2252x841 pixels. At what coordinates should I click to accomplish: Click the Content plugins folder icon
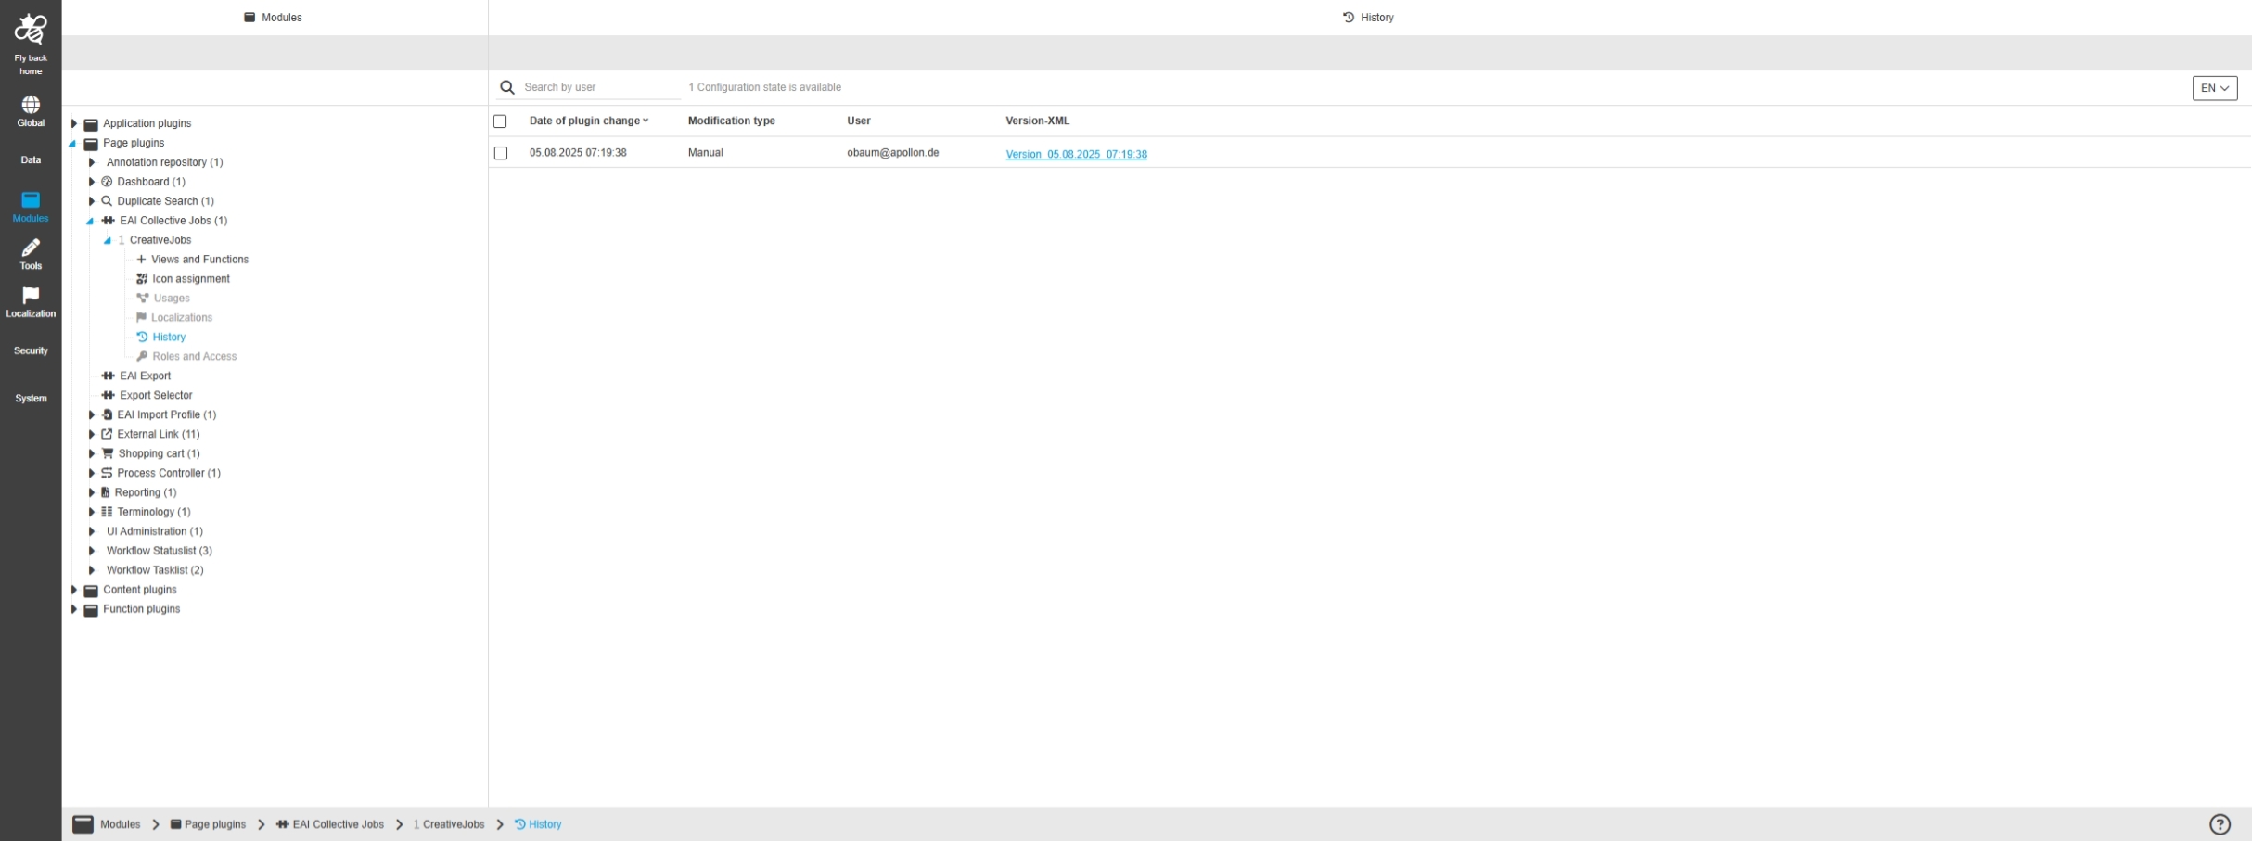(91, 591)
